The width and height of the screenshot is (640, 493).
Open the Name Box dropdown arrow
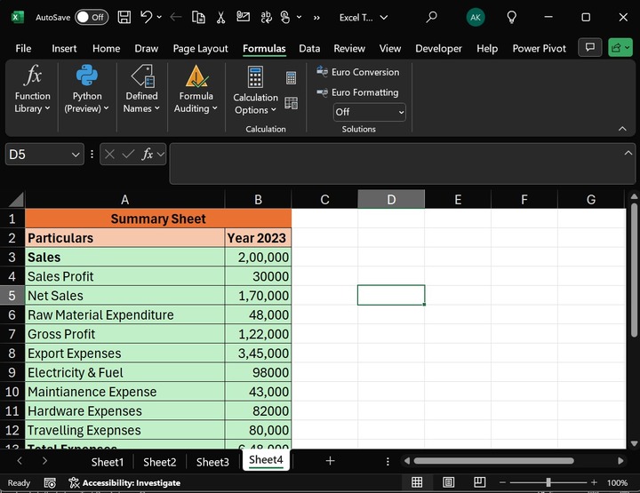click(76, 155)
